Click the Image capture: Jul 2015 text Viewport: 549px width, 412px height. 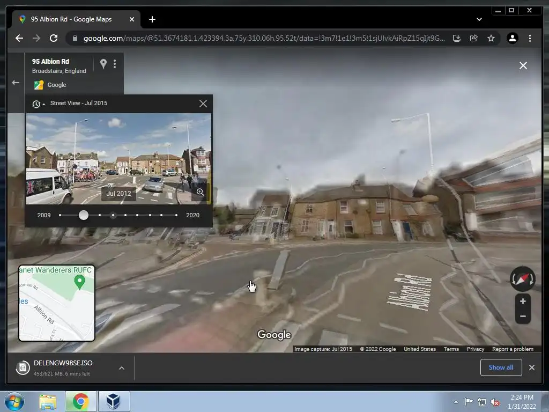coord(323,349)
